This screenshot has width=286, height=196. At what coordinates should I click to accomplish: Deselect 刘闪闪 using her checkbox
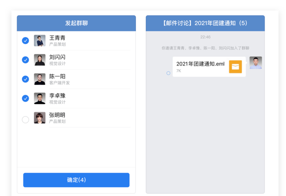(x=25, y=60)
